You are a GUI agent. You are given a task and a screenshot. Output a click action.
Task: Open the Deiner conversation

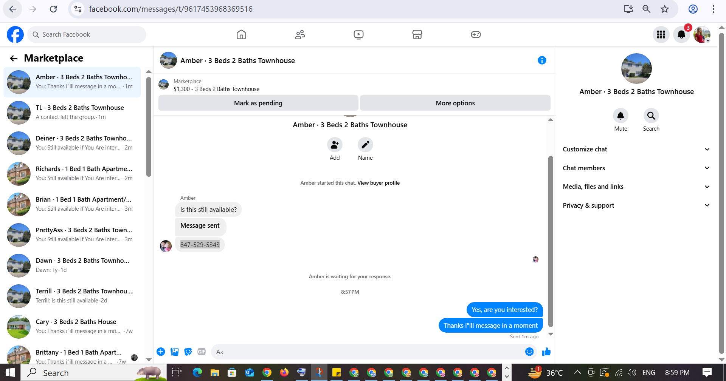coord(72,143)
